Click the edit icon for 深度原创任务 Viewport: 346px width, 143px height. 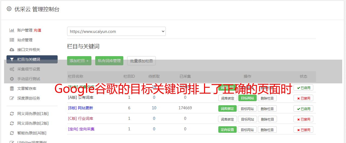click(12, 98)
